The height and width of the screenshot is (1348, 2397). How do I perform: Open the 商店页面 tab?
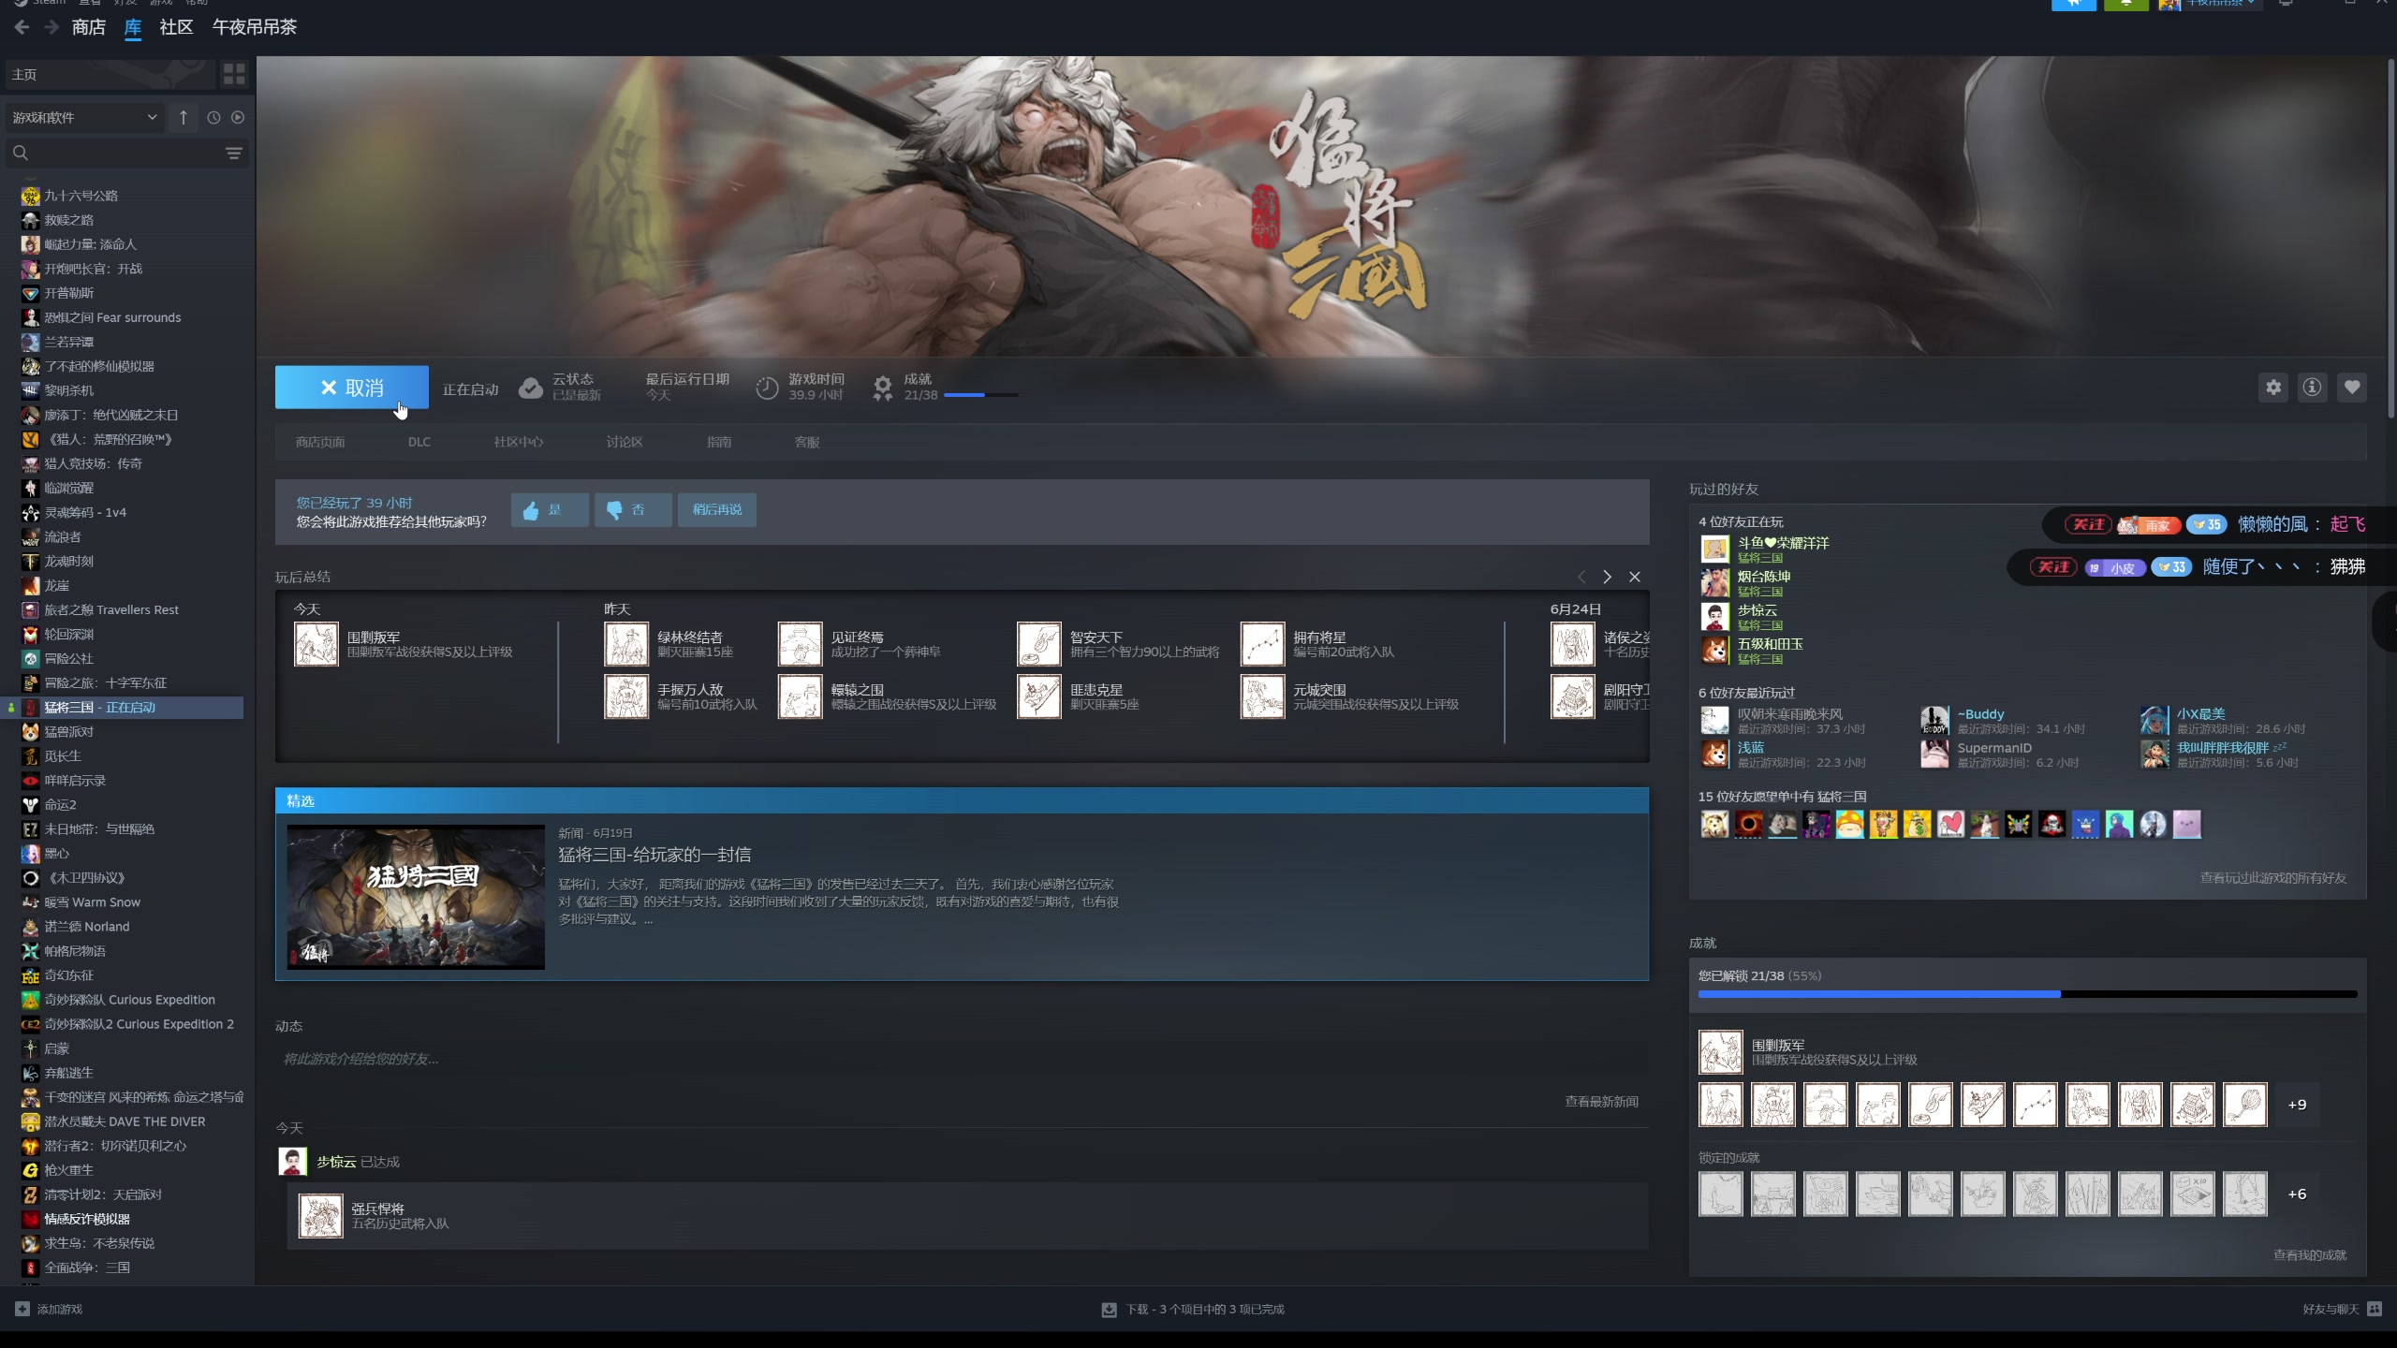320,442
